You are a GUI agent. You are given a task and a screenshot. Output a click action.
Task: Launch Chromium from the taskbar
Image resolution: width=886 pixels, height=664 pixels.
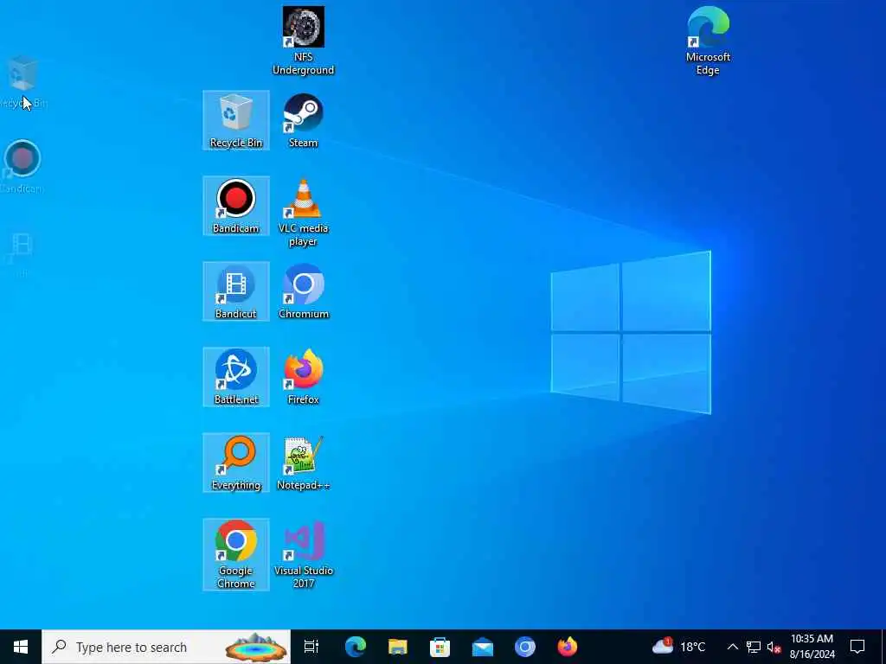point(525,647)
